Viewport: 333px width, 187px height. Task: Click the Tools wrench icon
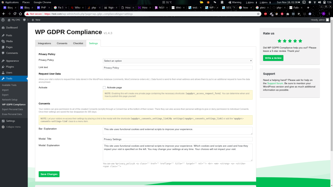tap(3, 79)
